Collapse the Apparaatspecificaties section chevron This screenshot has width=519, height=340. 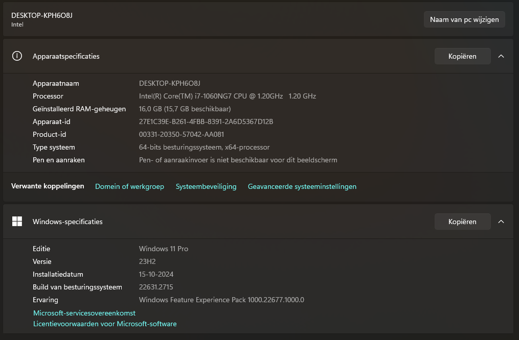pyautogui.click(x=501, y=56)
